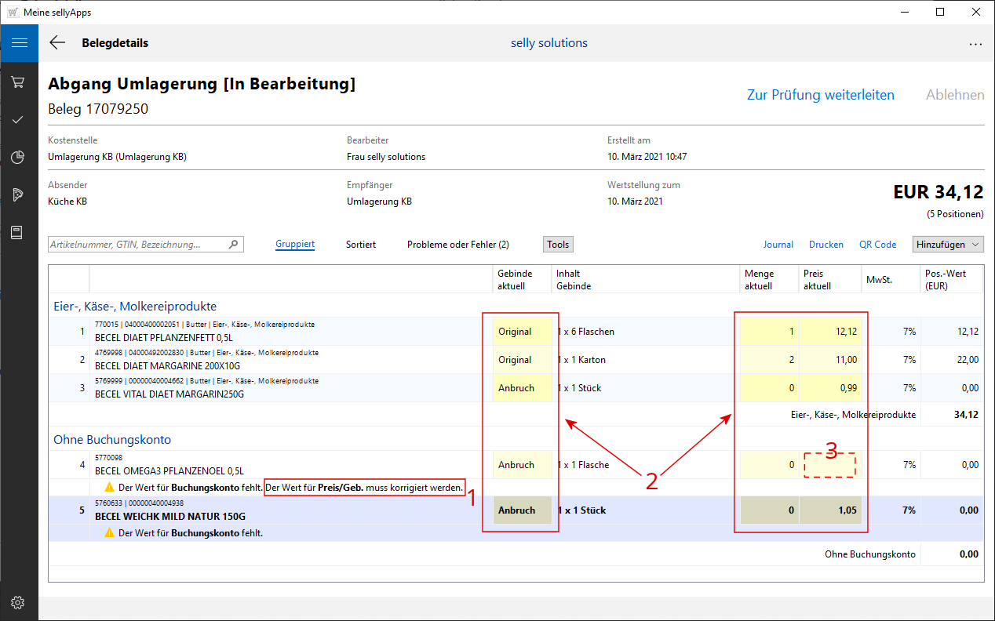Open the book icon in sidebar

click(x=19, y=233)
